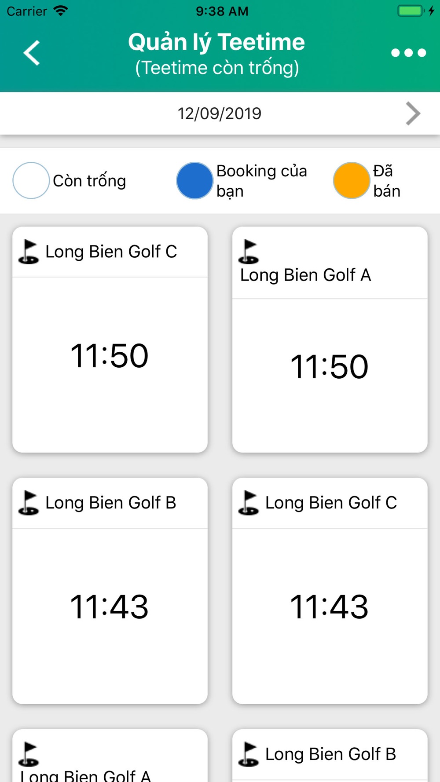The height and width of the screenshot is (782, 440).
Task: Open the 12/09/2019 date picker
Action: (219, 113)
